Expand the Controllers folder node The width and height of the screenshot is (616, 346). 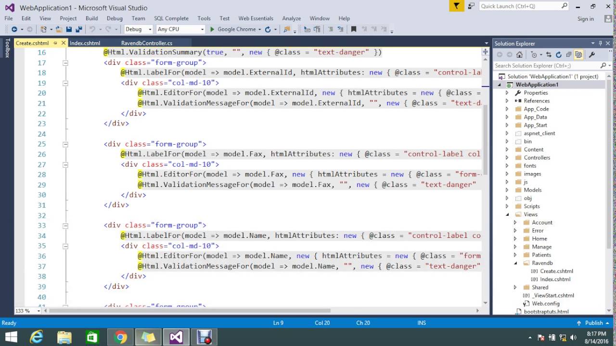click(x=507, y=158)
